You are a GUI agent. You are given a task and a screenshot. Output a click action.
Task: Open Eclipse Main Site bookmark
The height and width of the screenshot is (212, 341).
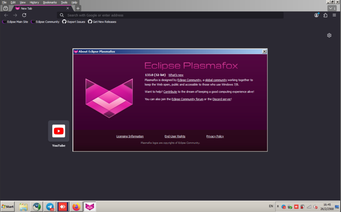tap(15, 22)
